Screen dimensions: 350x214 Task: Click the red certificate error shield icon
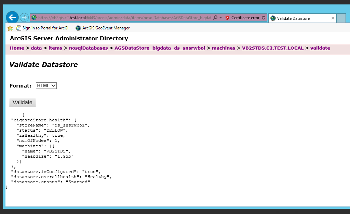click(x=227, y=18)
